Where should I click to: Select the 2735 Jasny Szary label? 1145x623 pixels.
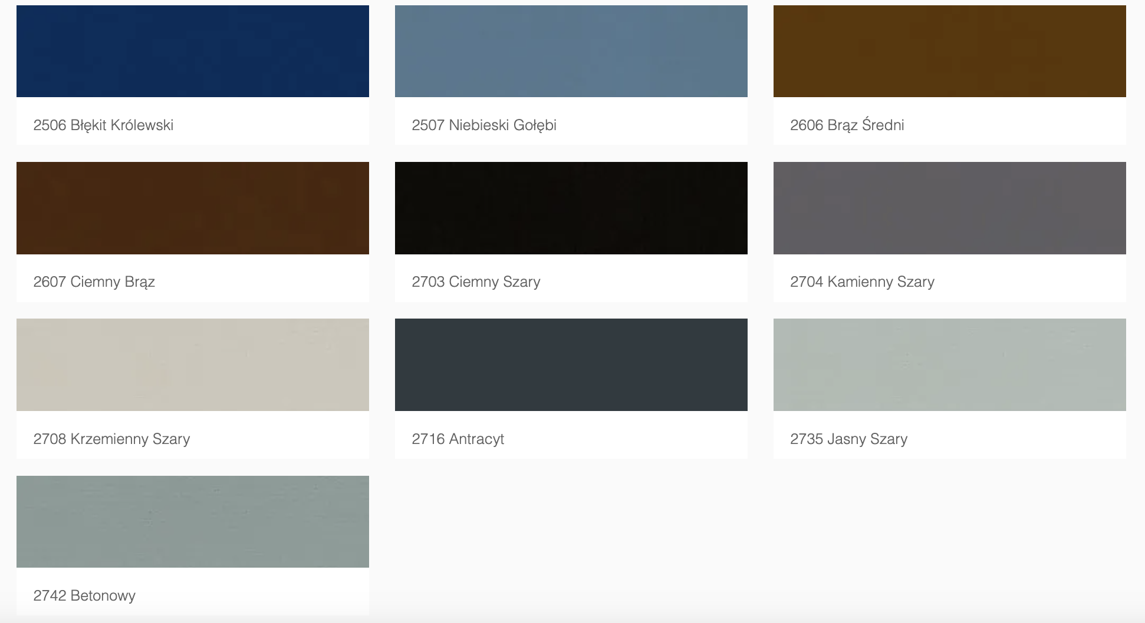848,439
